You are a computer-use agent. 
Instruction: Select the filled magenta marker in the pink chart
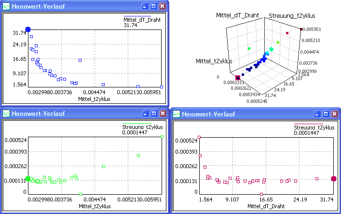coord(334,179)
